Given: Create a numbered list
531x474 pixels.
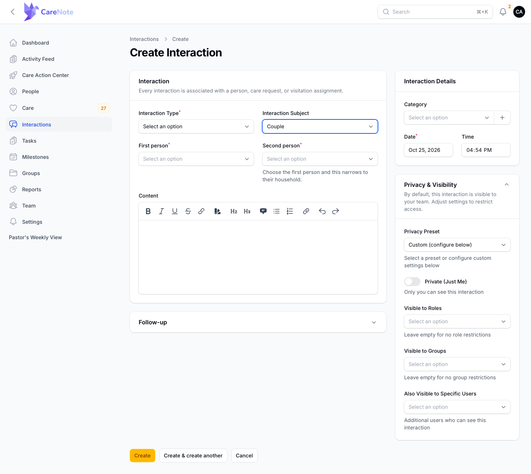Looking at the screenshot, I should [290, 211].
